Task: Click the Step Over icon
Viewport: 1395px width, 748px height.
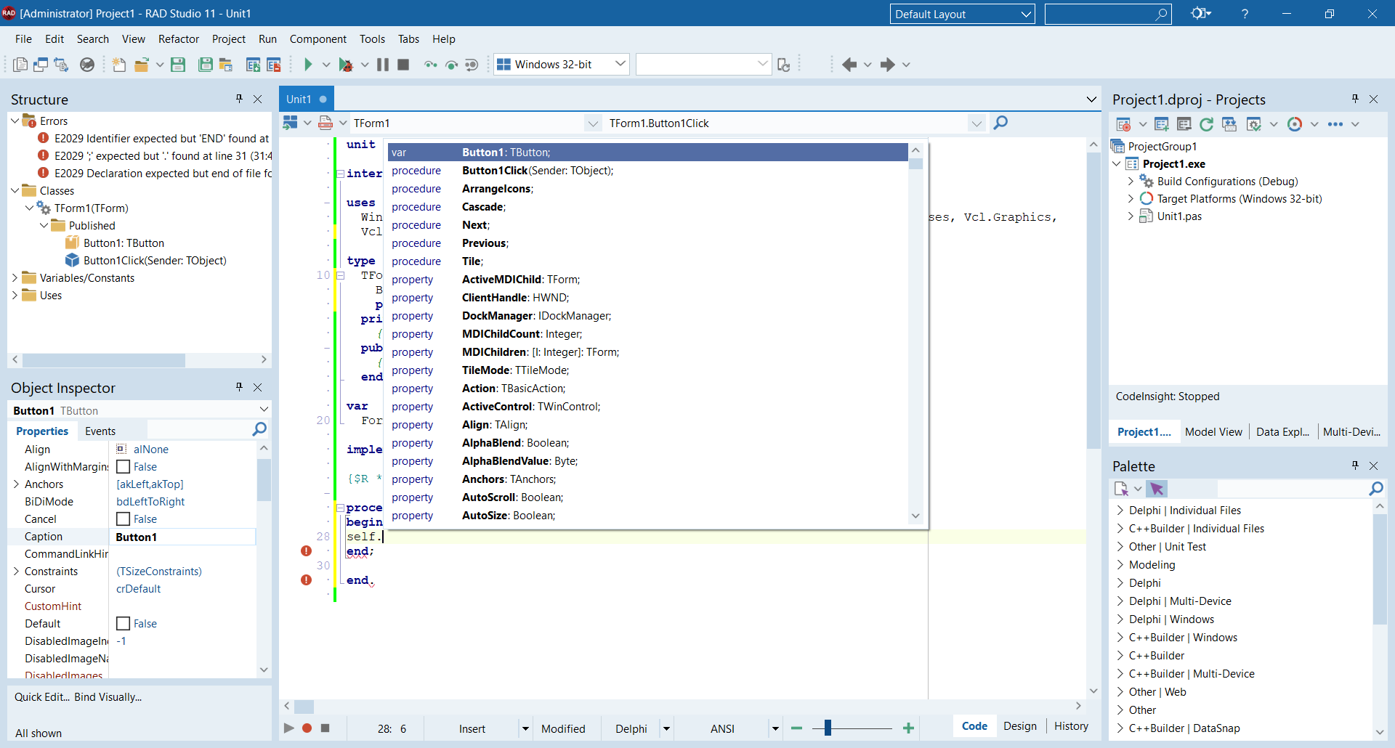Action: click(451, 65)
